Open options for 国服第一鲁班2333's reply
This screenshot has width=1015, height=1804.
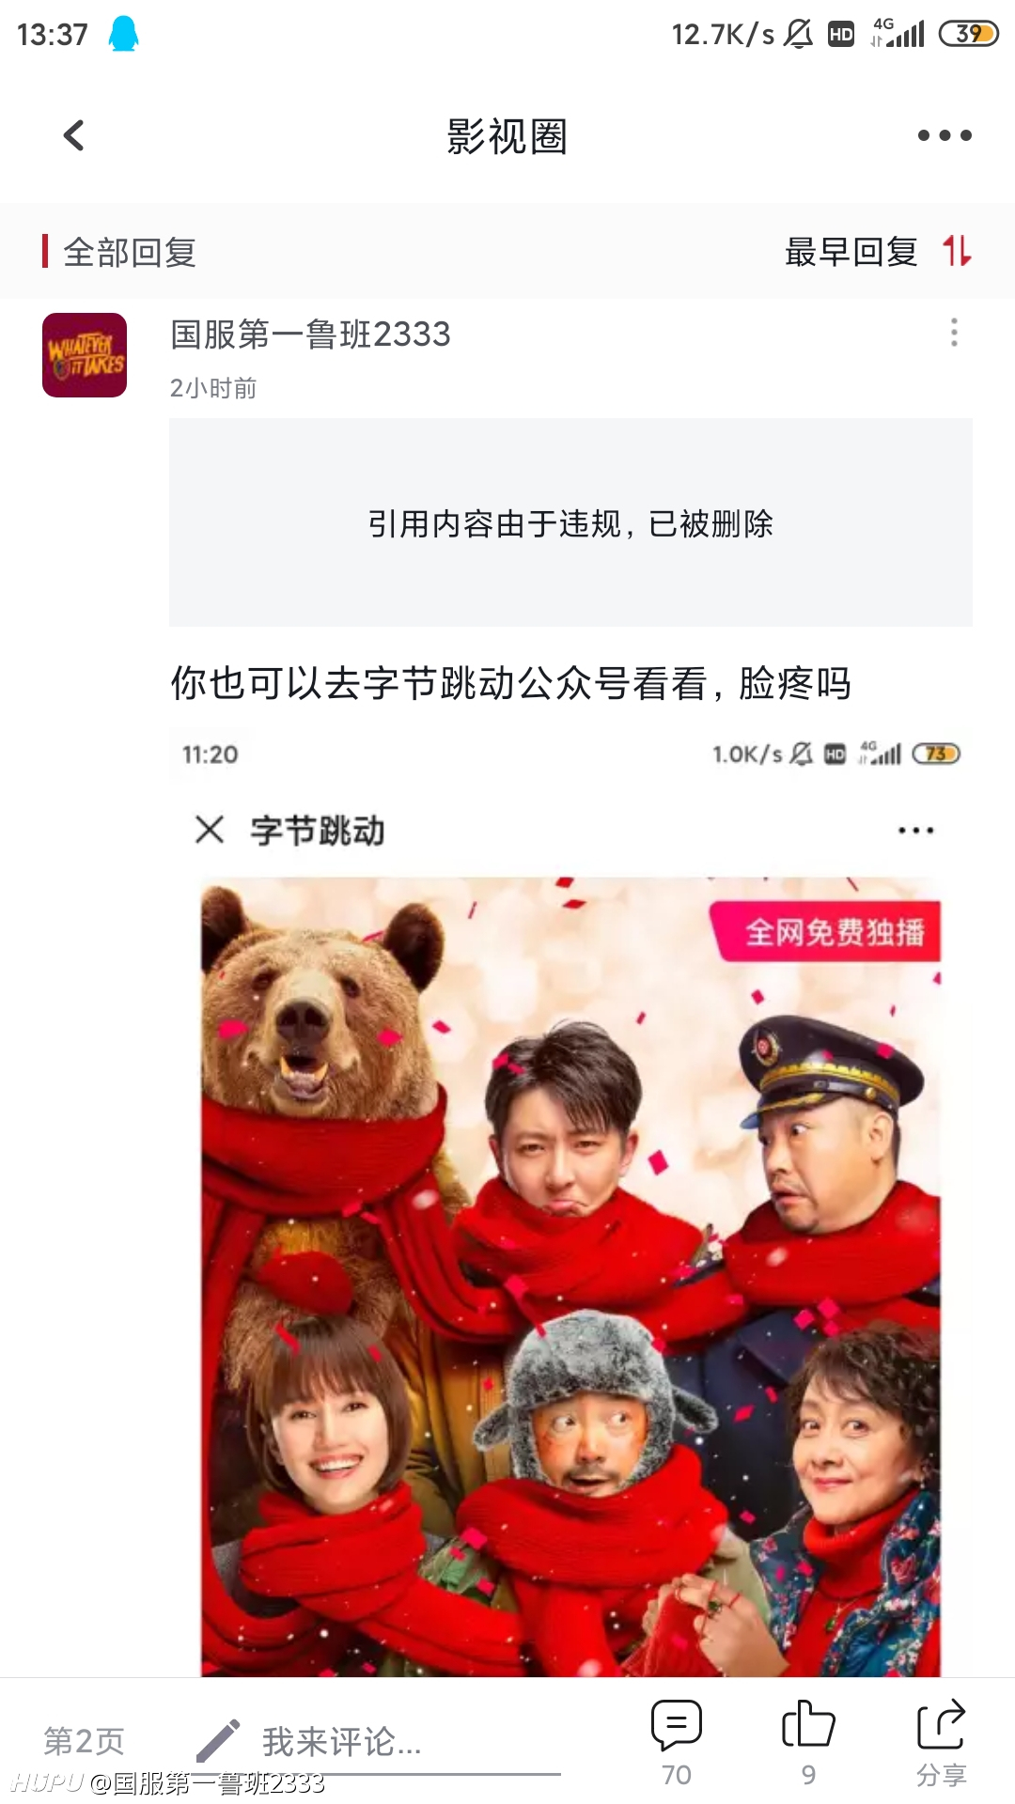tap(954, 332)
